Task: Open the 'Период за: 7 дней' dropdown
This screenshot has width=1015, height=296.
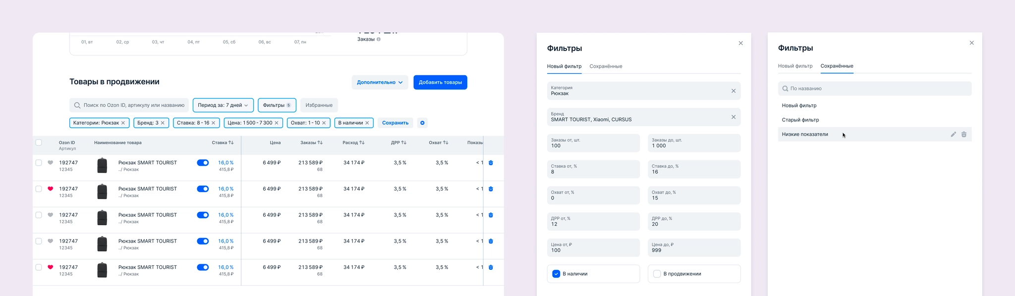Action: pyautogui.click(x=223, y=105)
